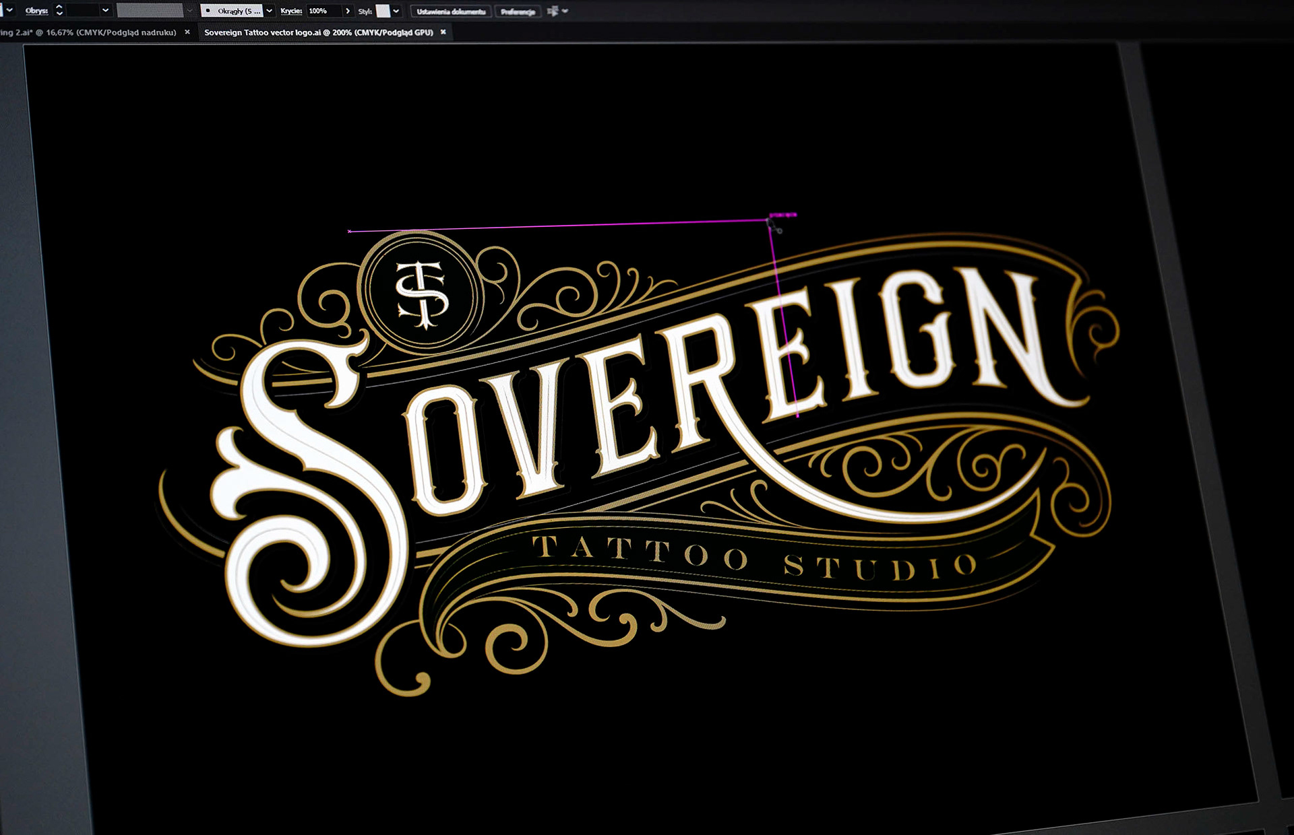Image resolution: width=1294 pixels, height=835 pixels.
Task: Click the Krycie opacity label
Action: 291,11
